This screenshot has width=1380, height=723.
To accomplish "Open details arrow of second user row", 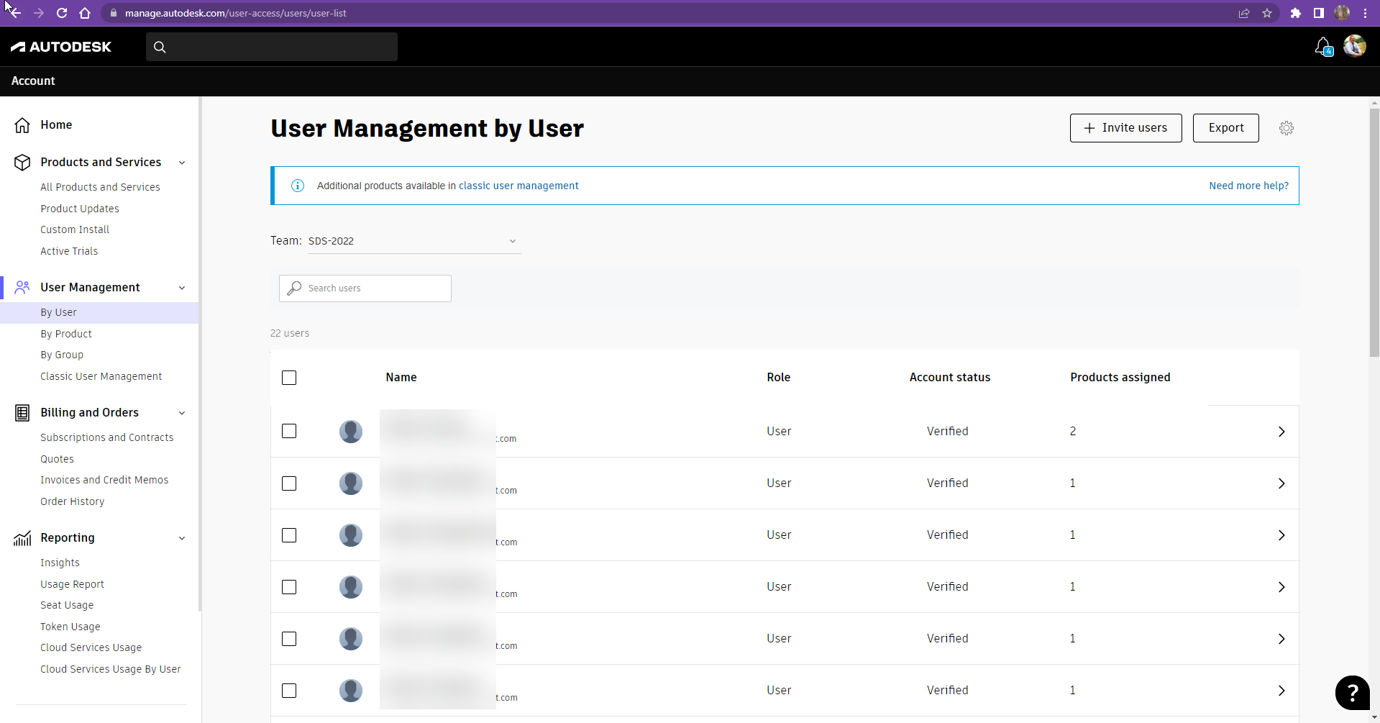I will click(1281, 483).
